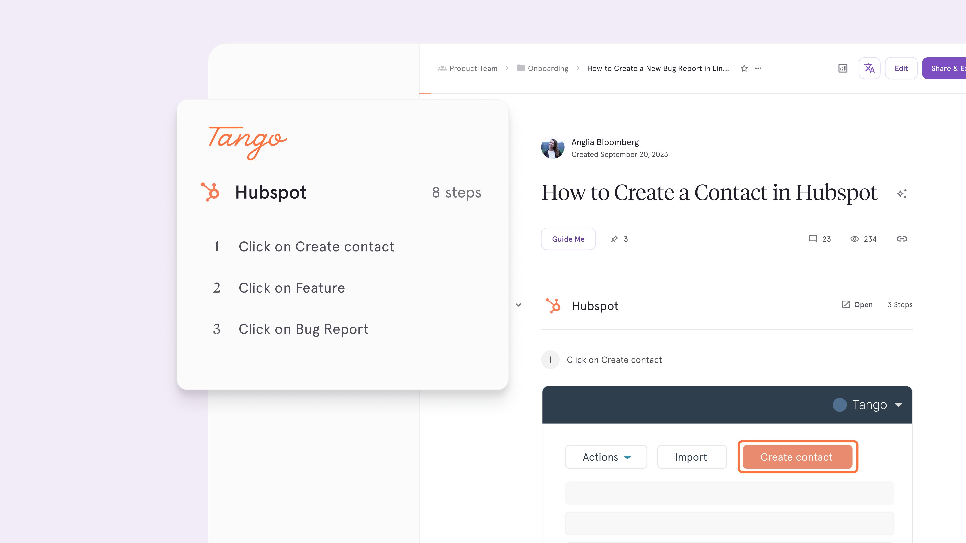Click the Created September 20, 2023 date
966x543 pixels.
point(620,154)
